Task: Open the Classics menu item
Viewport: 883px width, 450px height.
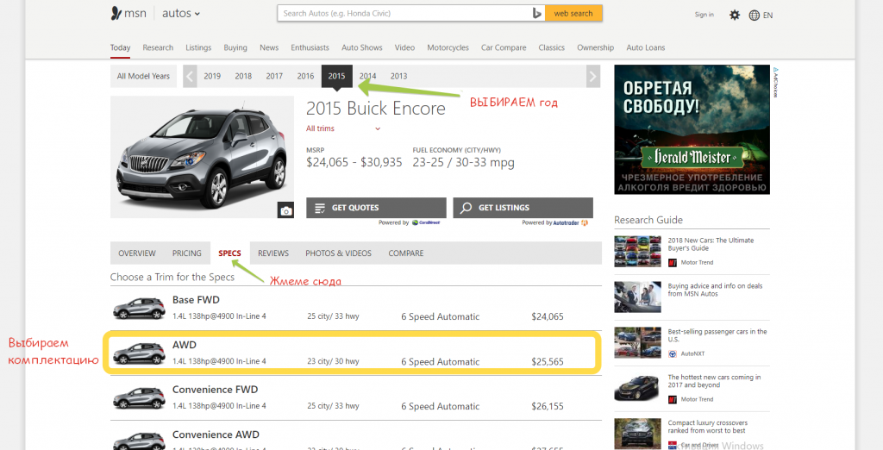Action: (x=551, y=48)
